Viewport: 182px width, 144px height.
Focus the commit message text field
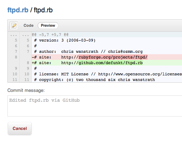[95, 106]
